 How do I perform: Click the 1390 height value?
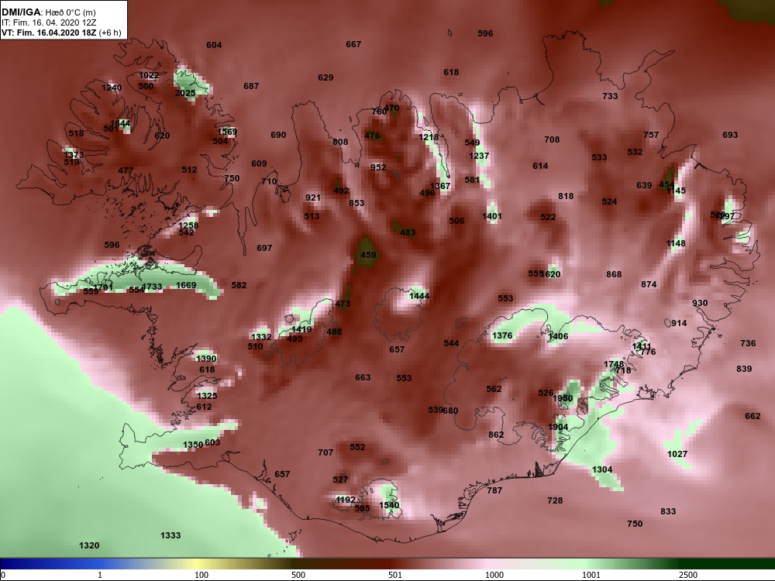click(x=206, y=359)
